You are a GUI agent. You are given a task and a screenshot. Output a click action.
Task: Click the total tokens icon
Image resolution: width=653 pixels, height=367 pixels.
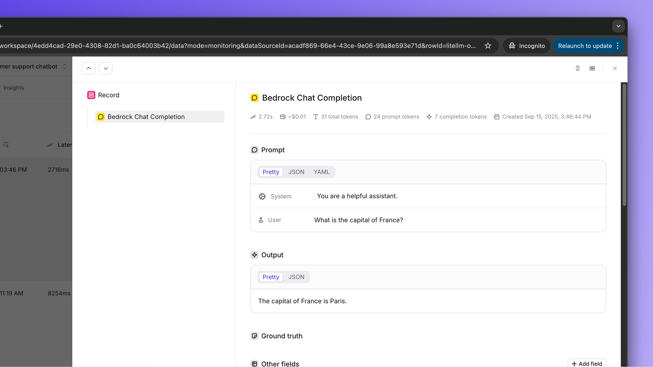(x=316, y=117)
